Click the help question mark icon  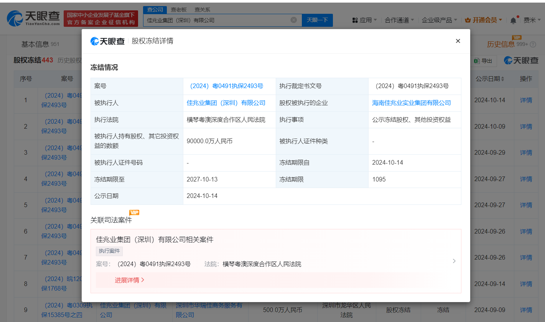point(533,44)
